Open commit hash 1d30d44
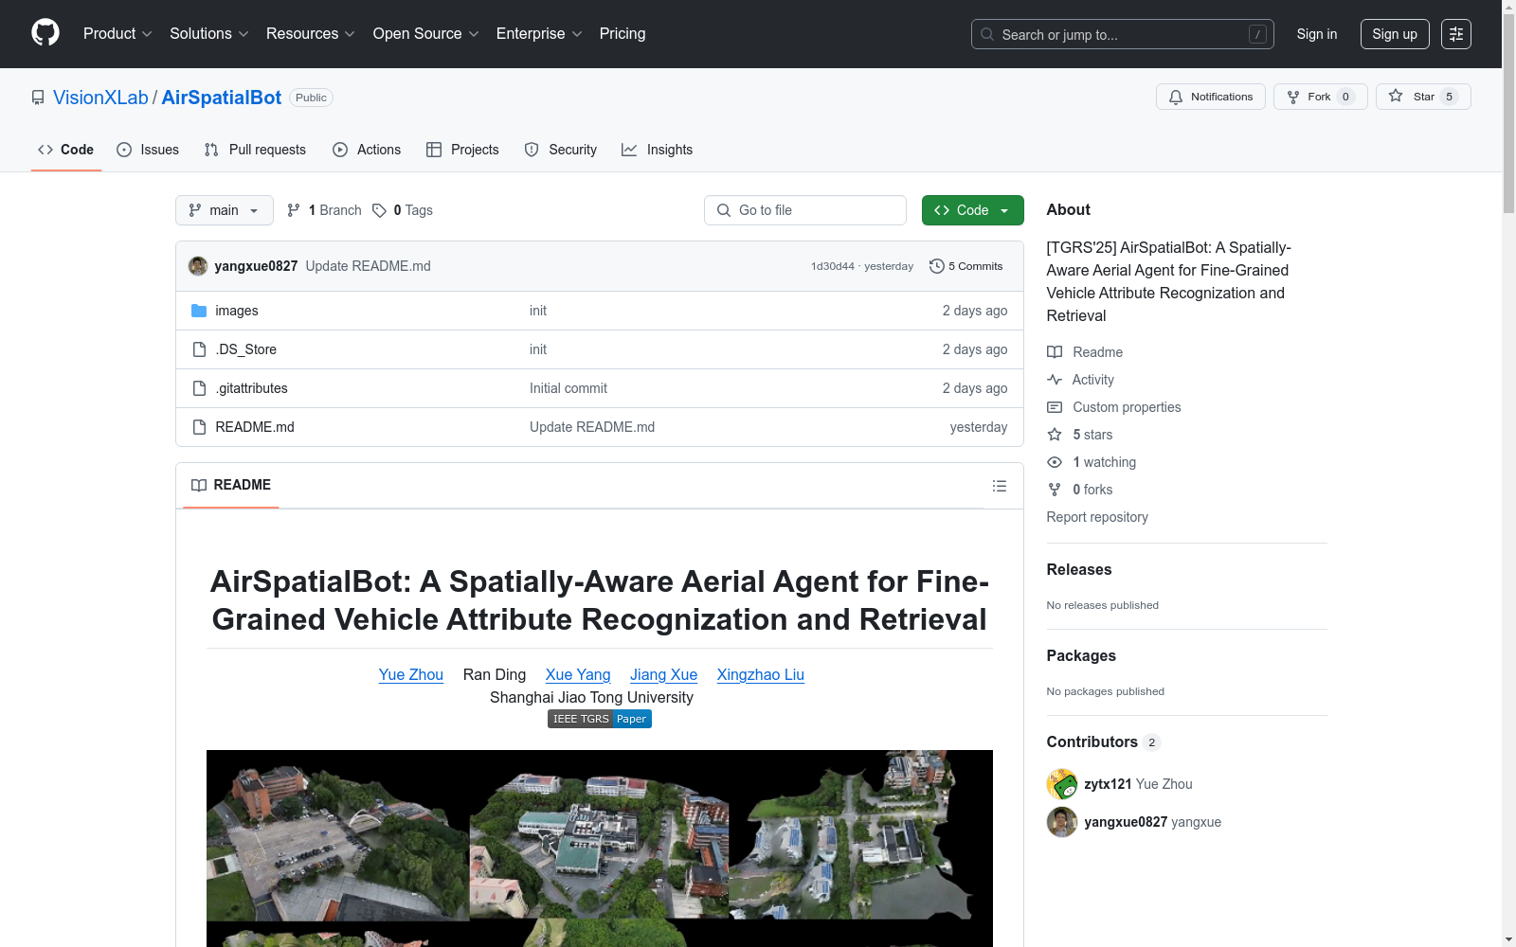Viewport: 1516px width, 947px height. [x=833, y=266]
